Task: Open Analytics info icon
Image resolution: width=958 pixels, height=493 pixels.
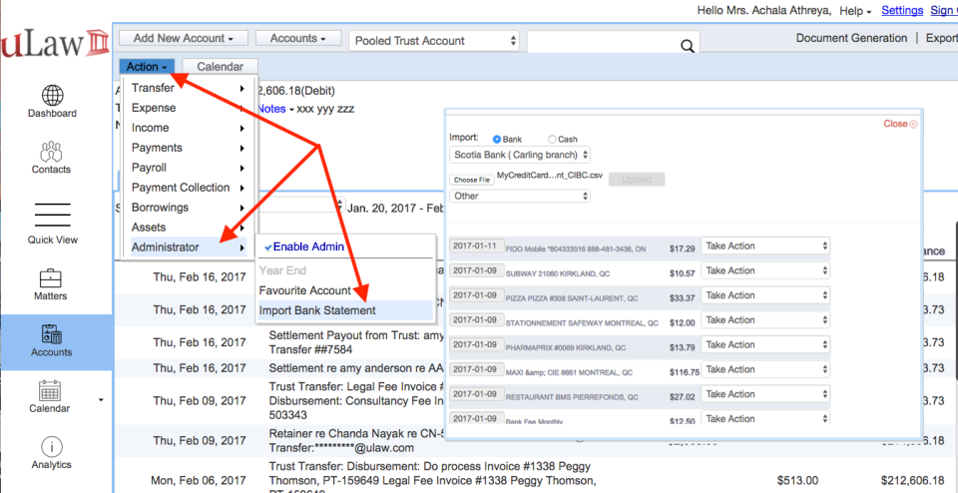Action: [x=53, y=446]
